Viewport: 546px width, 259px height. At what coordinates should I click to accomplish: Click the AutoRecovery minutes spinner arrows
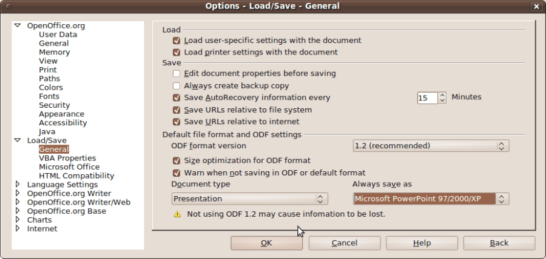coord(442,97)
